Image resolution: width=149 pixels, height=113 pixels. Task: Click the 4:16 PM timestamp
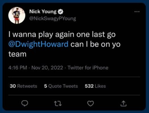click(x=18, y=68)
